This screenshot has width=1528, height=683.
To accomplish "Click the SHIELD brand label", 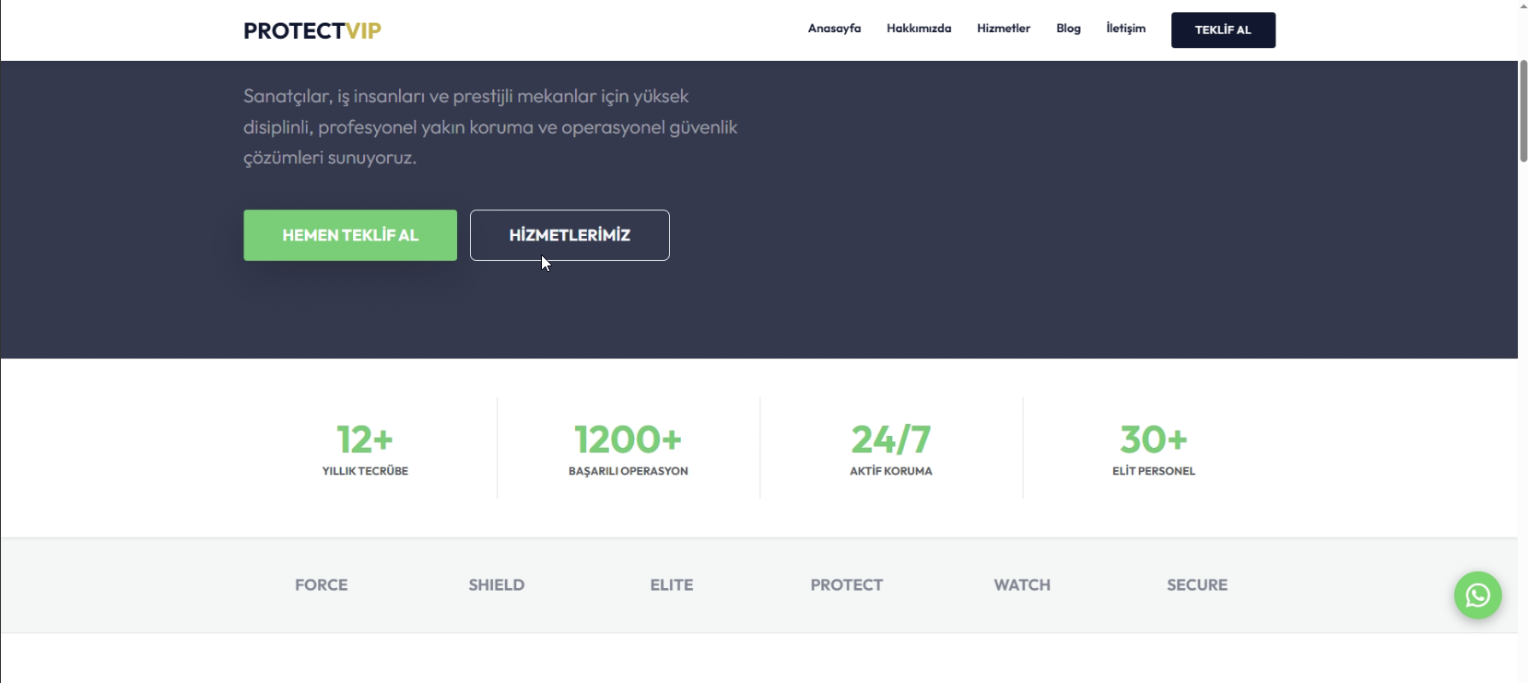I will click(497, 585).
